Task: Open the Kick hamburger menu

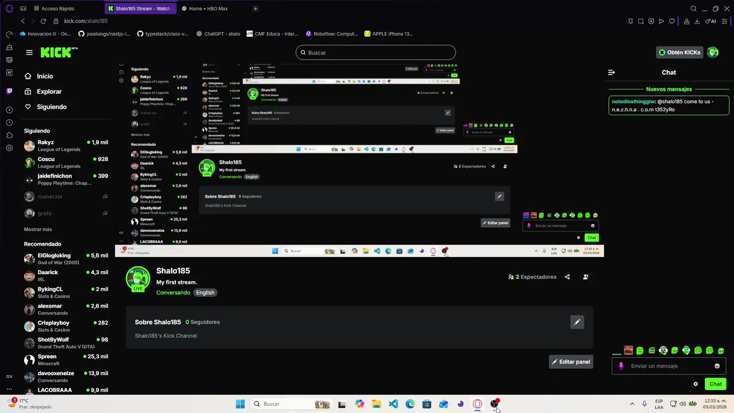Action: coord(29,52)
